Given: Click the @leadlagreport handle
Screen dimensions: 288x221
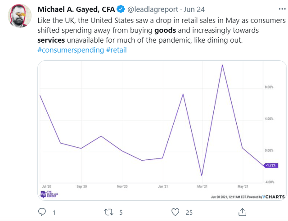Looking at the screenshot, I should coord(153,9).
